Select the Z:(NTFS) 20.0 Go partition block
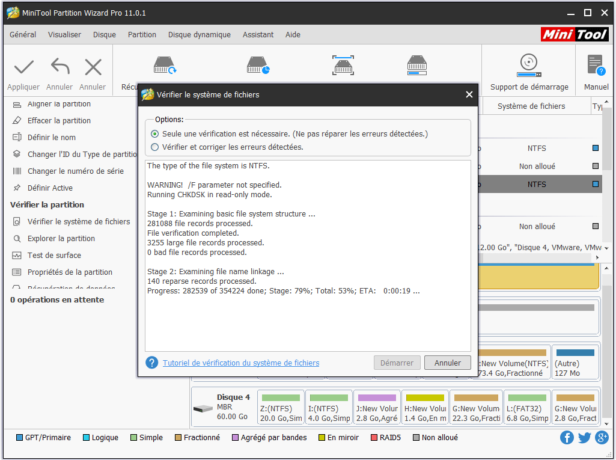This screenshot has height=460, width=616. (x=281, y=407)
